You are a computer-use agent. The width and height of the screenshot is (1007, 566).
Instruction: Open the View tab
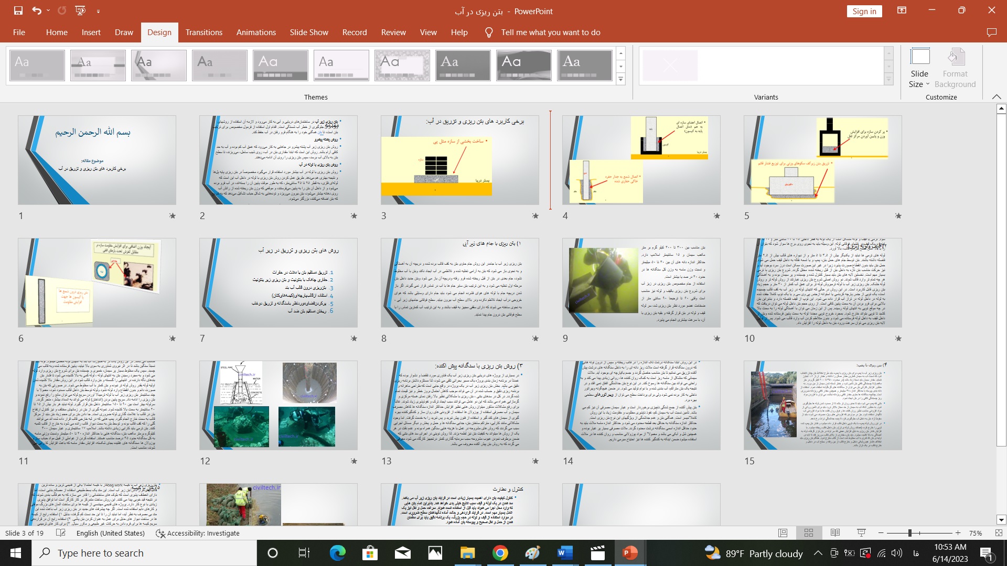pyautogui.click(x=428, y=32)
